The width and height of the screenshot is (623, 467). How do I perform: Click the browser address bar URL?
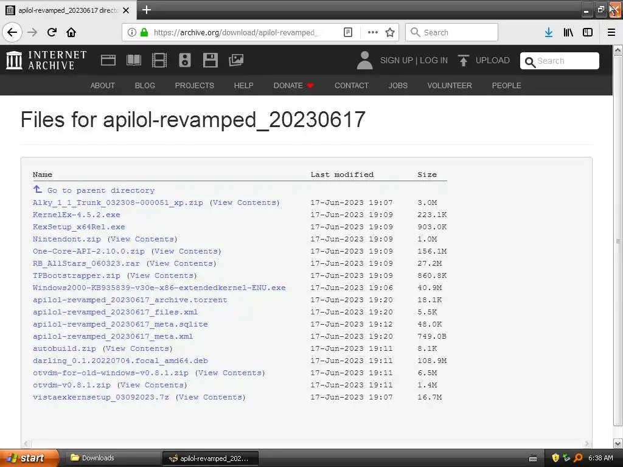coord(236,32)
